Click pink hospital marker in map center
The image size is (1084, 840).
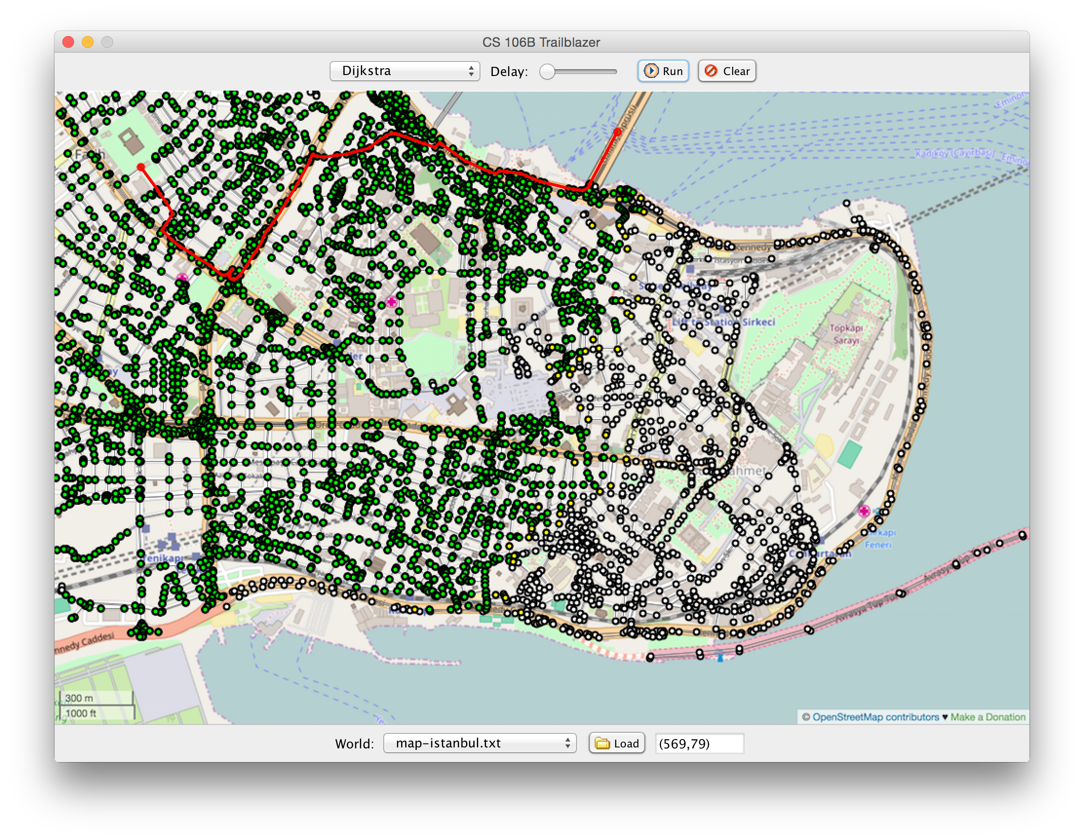point(391,302)
